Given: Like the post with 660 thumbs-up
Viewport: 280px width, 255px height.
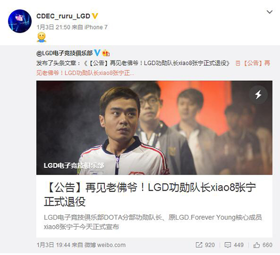Looking at the screenshot, I should (262, 245).
